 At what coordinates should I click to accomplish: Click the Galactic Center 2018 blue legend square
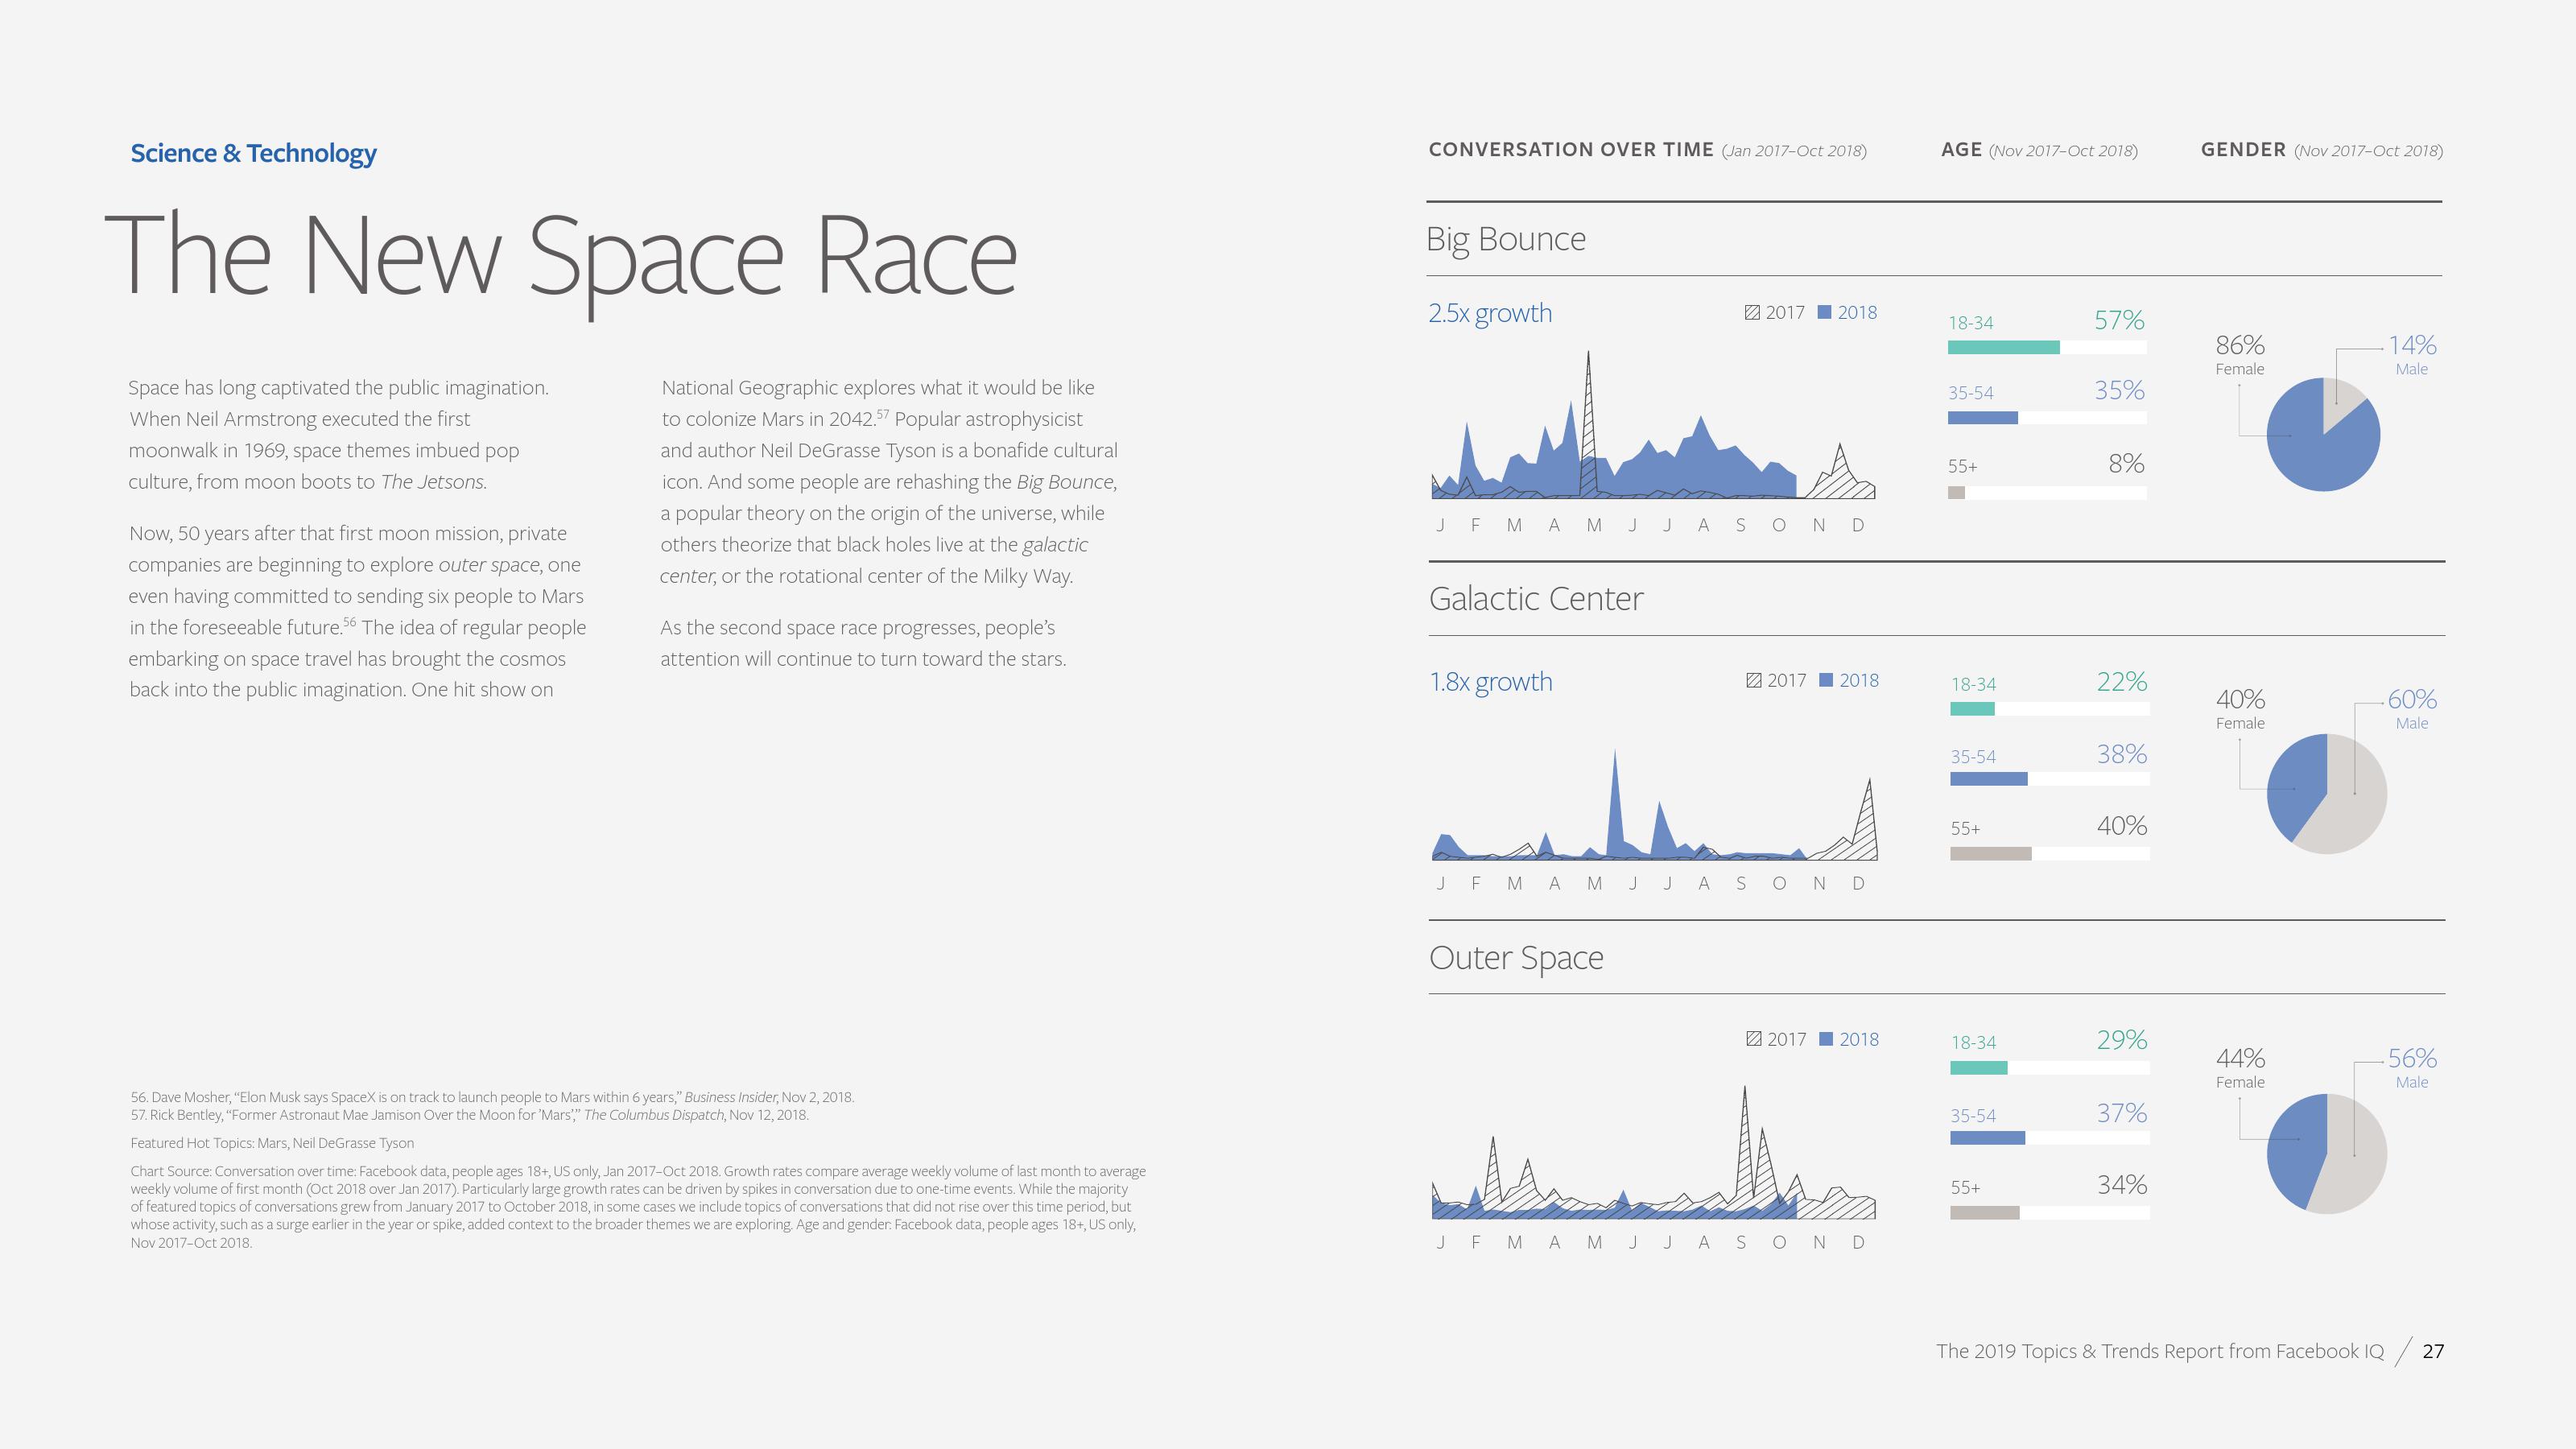pos(1826,680)
